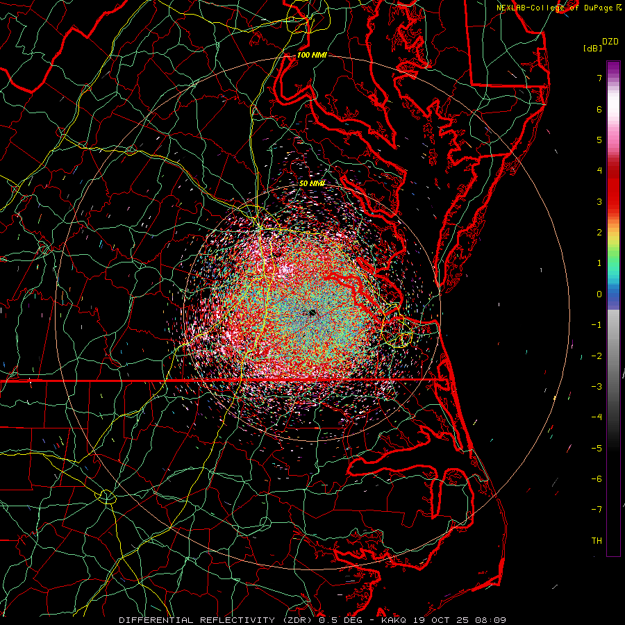Select the 6 tick on color scale
This screenshot has height=625, width=625.
(599, 109)
